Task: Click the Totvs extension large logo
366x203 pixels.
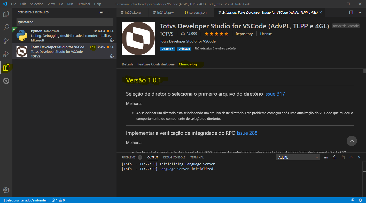Action: (138, 38)
